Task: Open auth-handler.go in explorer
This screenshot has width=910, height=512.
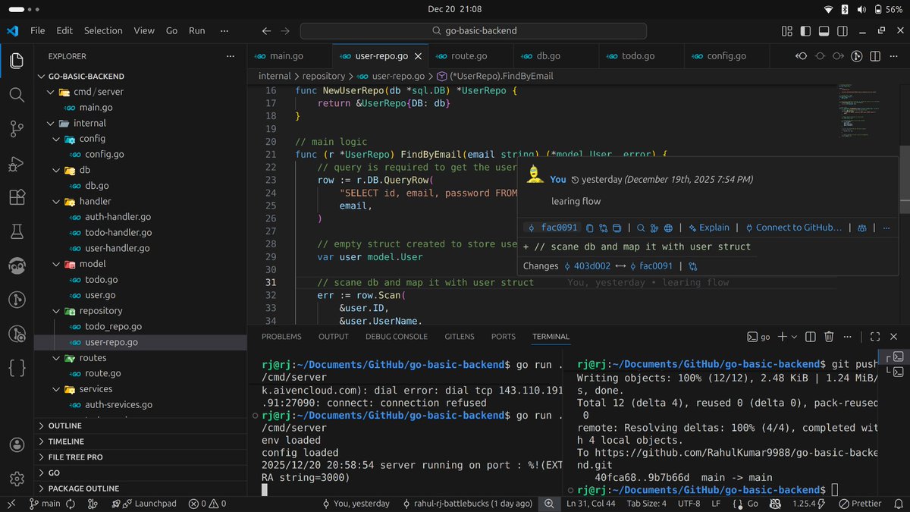Action: (x=140, y=217)
